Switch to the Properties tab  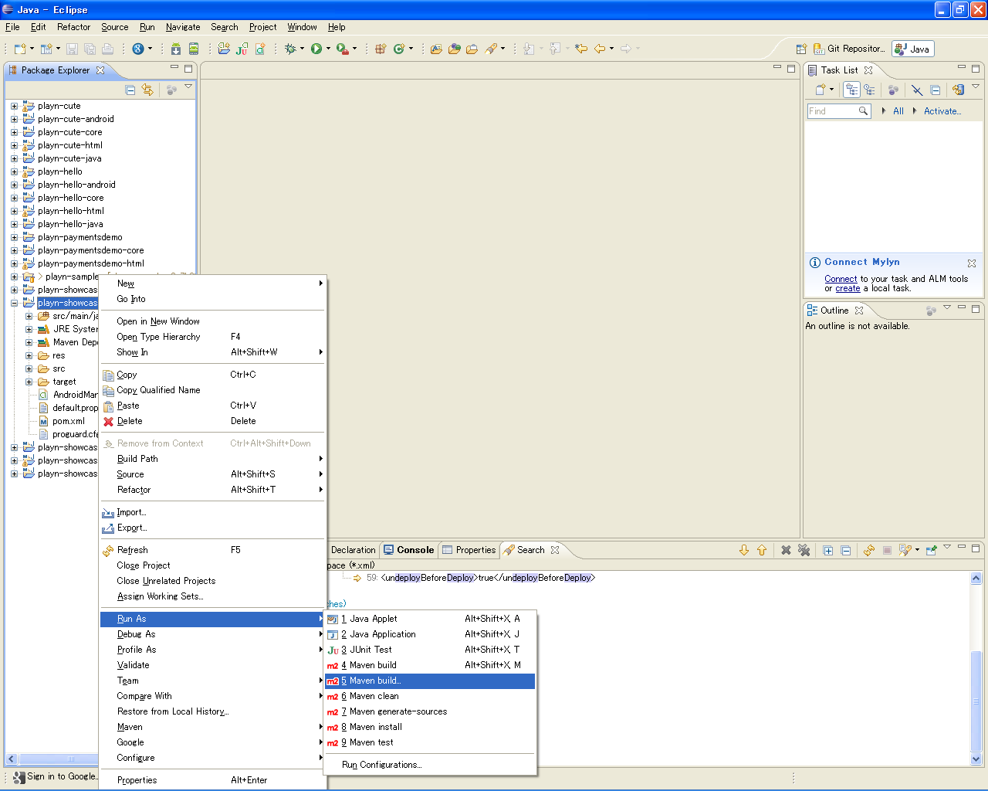469,550
